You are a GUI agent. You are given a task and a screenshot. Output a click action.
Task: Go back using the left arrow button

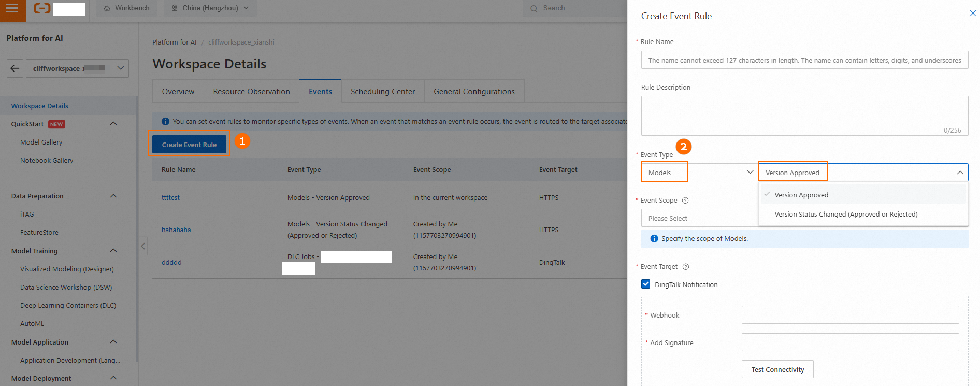click(15, 68)
